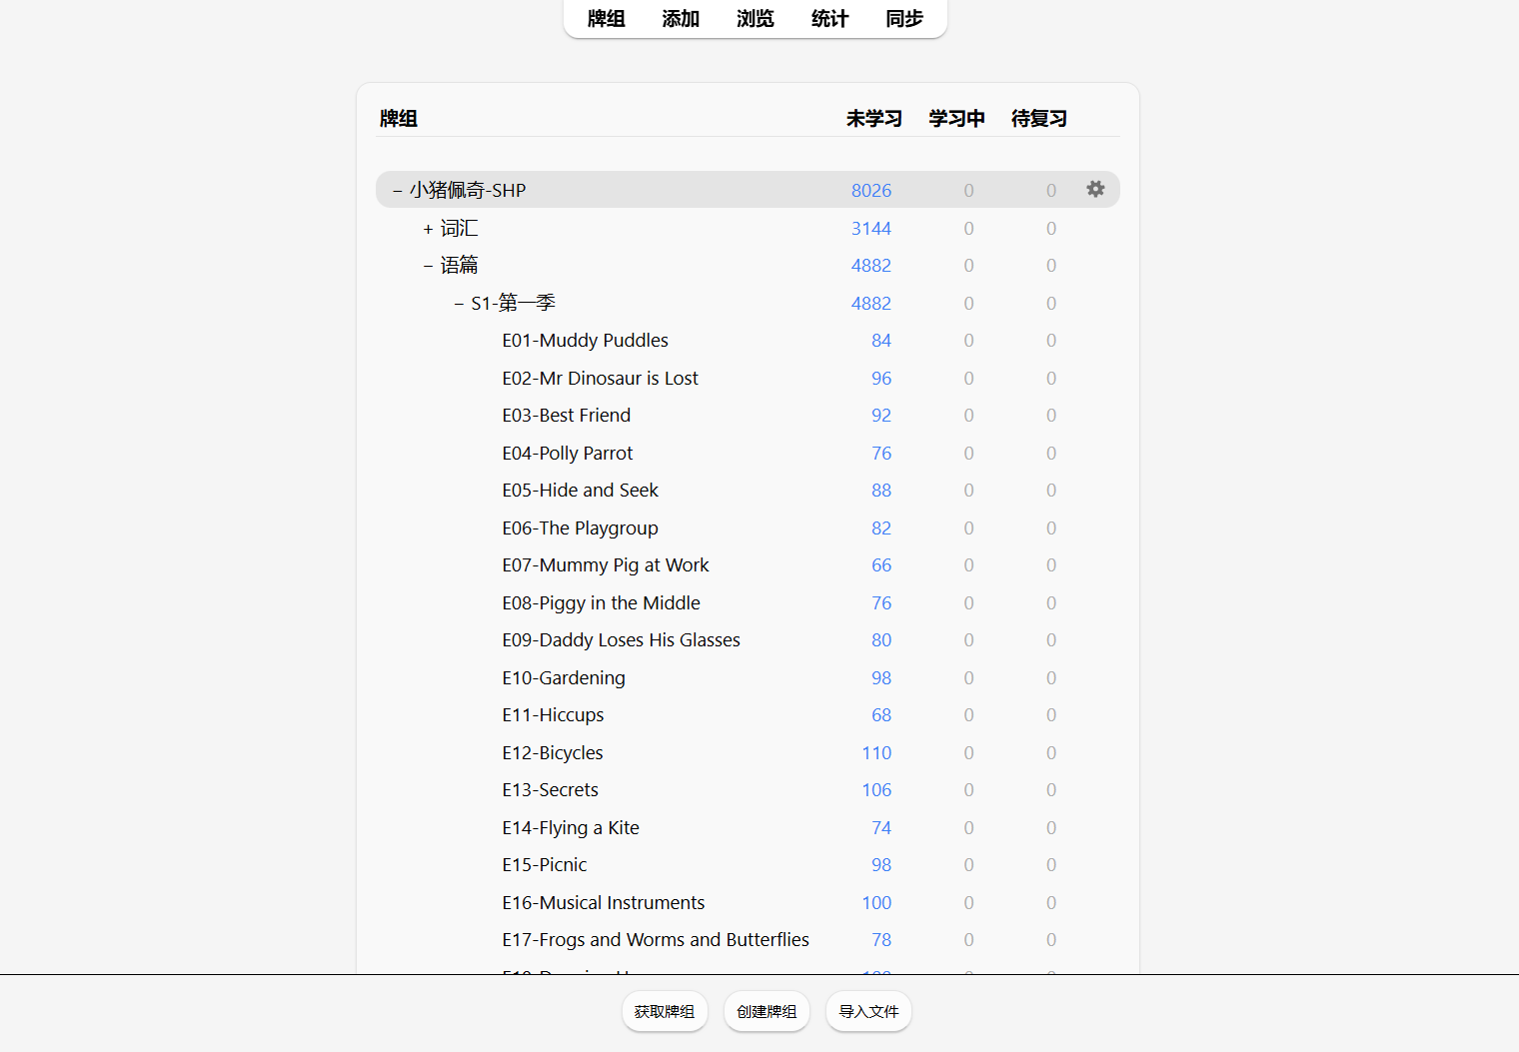Open options gear for 小猪佩奇-SHP deck
The height and width of the screenshot is (1052, 1519).
1095,189
